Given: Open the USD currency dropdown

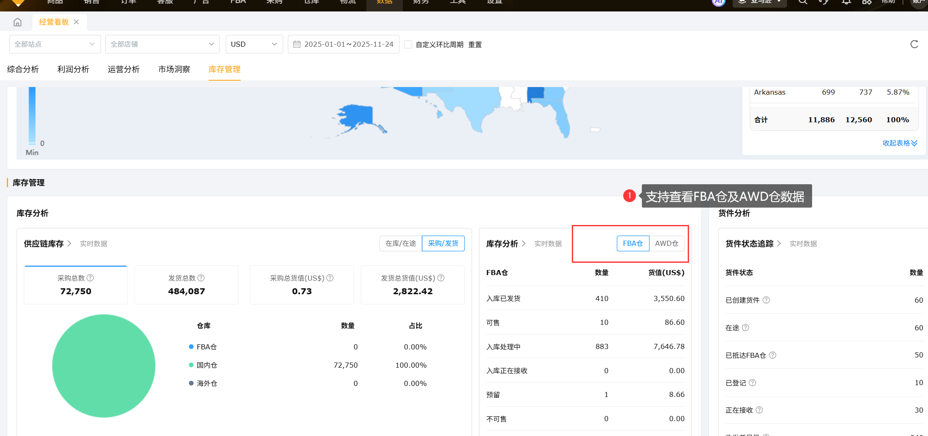Looking at the screenshot, I should (x=254, y=44).
